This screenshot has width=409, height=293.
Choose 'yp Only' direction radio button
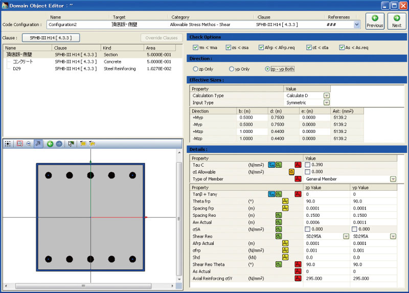point(232,69)
